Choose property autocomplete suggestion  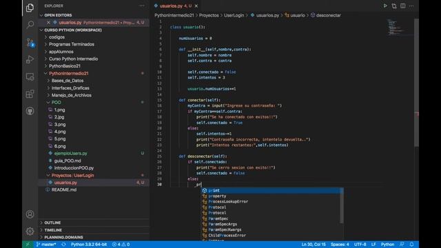click(x=271, y=196)
